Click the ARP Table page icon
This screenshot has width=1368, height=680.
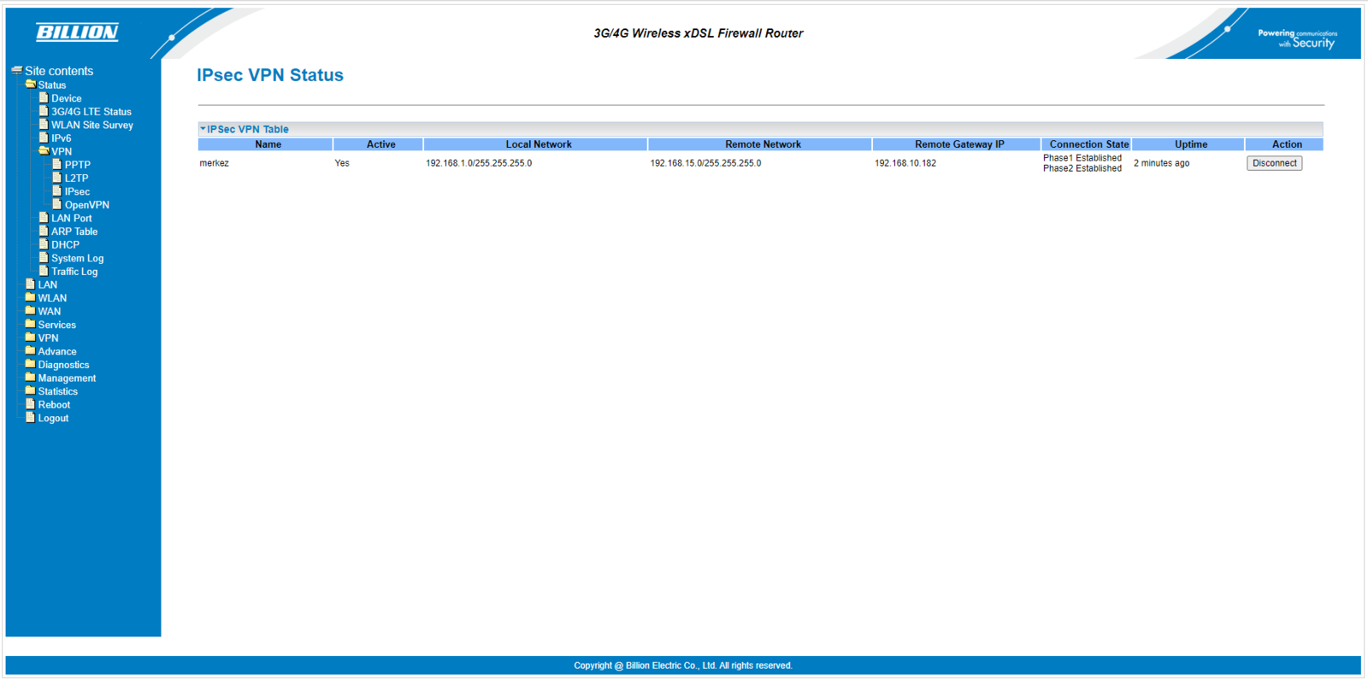pyautogui.click(x=44, y=231)
